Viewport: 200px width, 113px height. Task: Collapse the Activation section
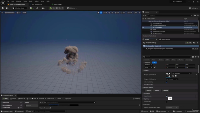tap(143, 93)
